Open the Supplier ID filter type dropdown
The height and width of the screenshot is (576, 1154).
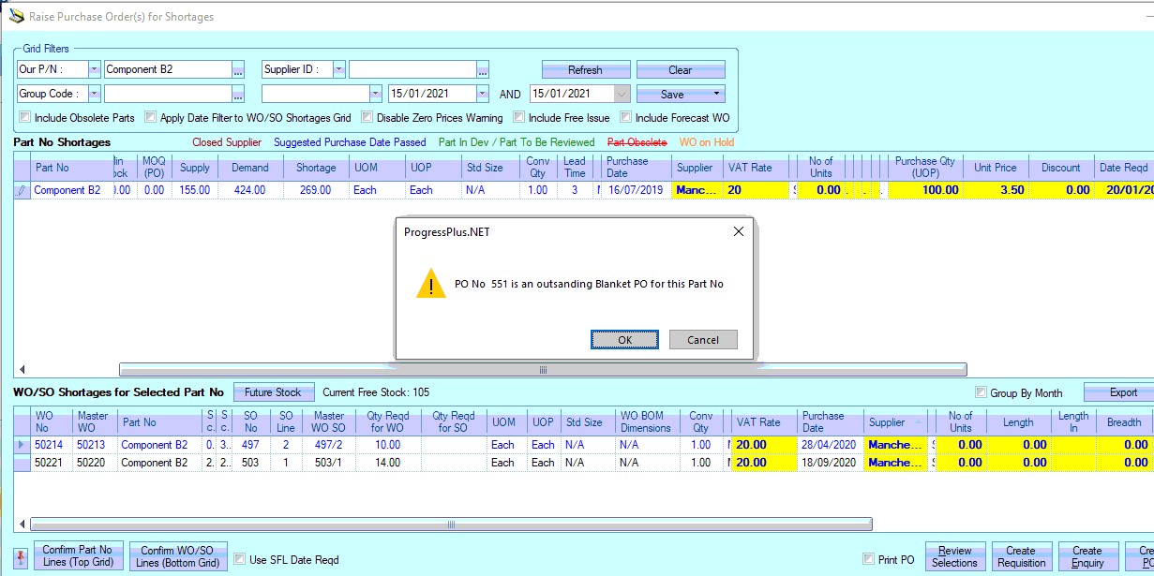pyautogui.click(x=338, y=69)
